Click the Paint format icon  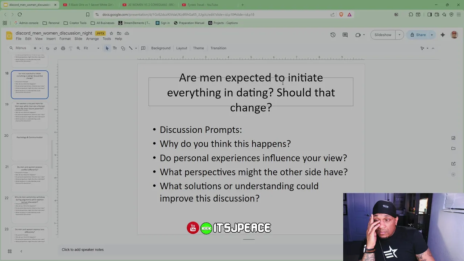tap(71, 48)
